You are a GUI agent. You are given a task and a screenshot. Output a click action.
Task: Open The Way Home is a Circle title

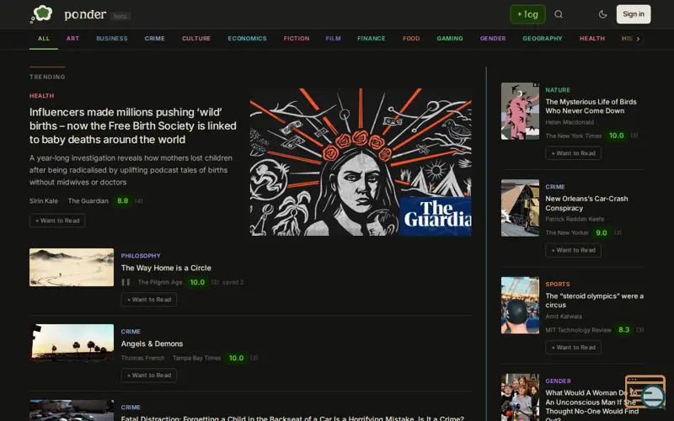coord(166,268)
